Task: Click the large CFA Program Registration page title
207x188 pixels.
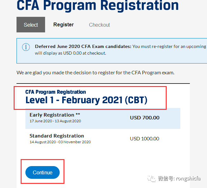Action: click(97, 5)
